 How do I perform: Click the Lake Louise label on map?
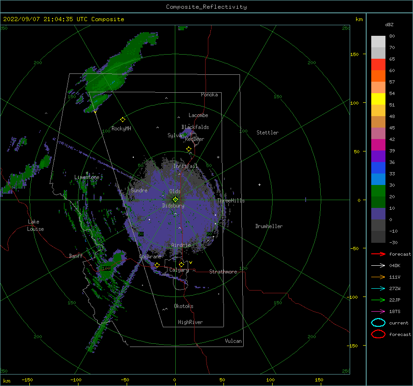[x=35, y=225]
